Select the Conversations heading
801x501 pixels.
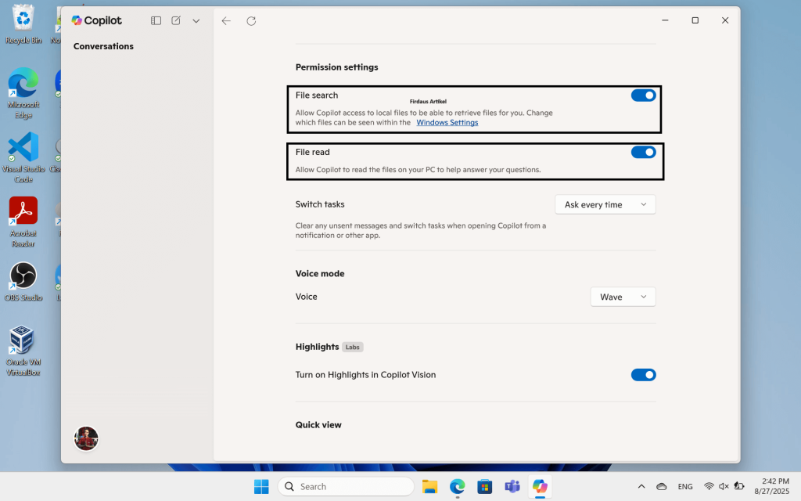[103, 46]
